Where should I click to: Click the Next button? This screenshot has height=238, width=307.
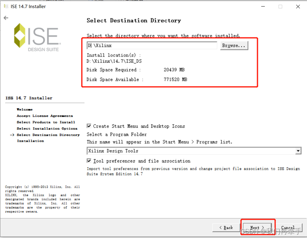(257, 228)
